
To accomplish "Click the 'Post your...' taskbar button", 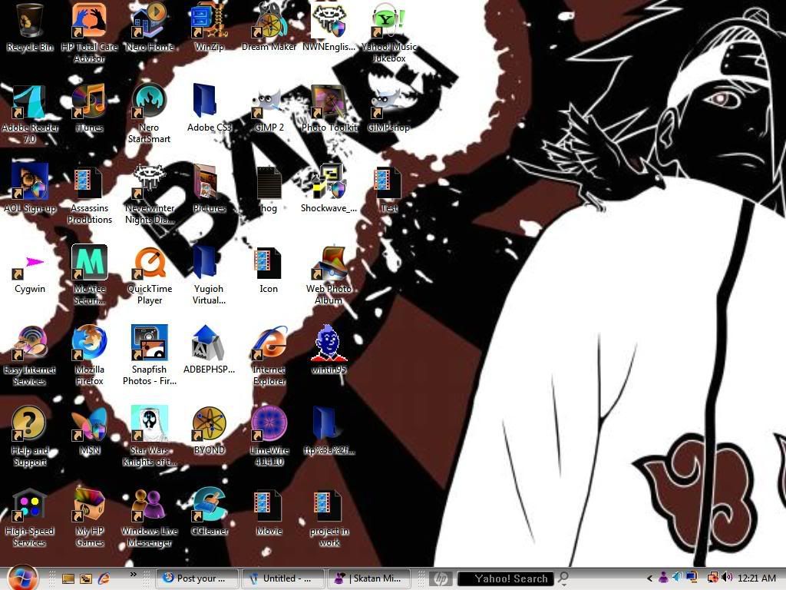I will pos(197,578).
